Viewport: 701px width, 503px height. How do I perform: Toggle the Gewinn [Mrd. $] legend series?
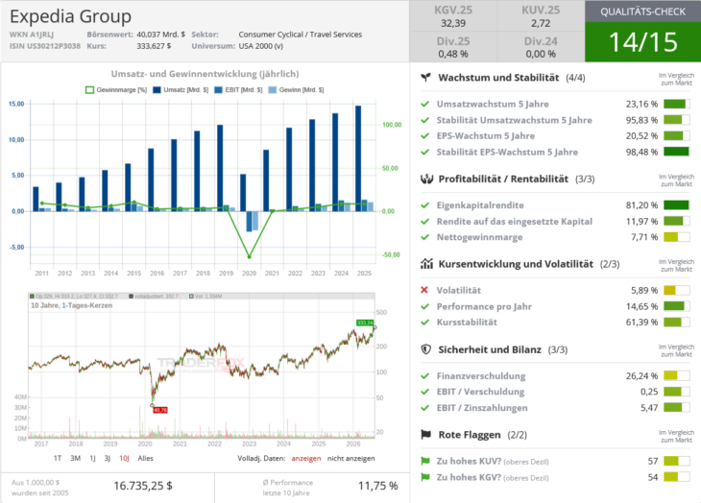coord(296,90)
